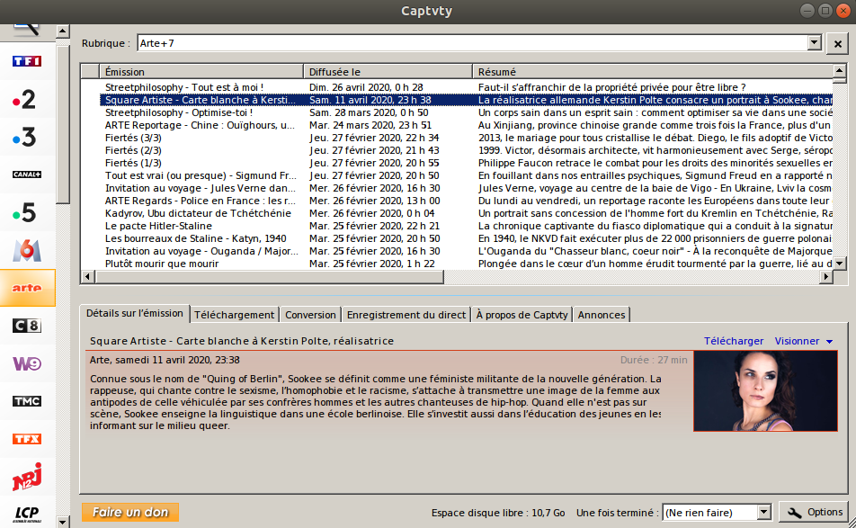The image size is (856, 528).
Task: Click the 'Durée : 27 min' text
Action: click(x=654, y=360)
